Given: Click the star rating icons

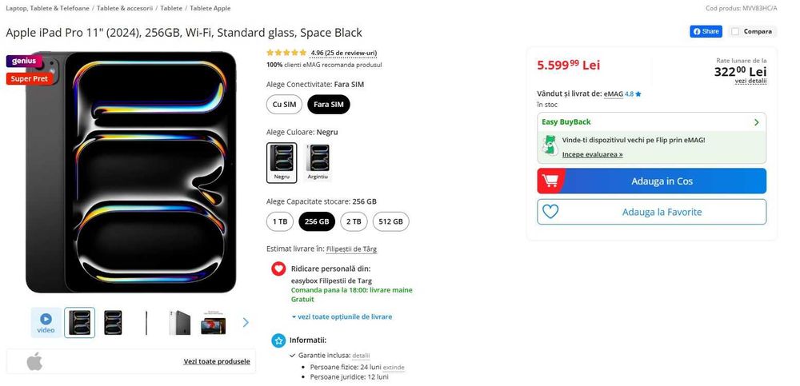Looking at the screenshot, I should 286,53.
